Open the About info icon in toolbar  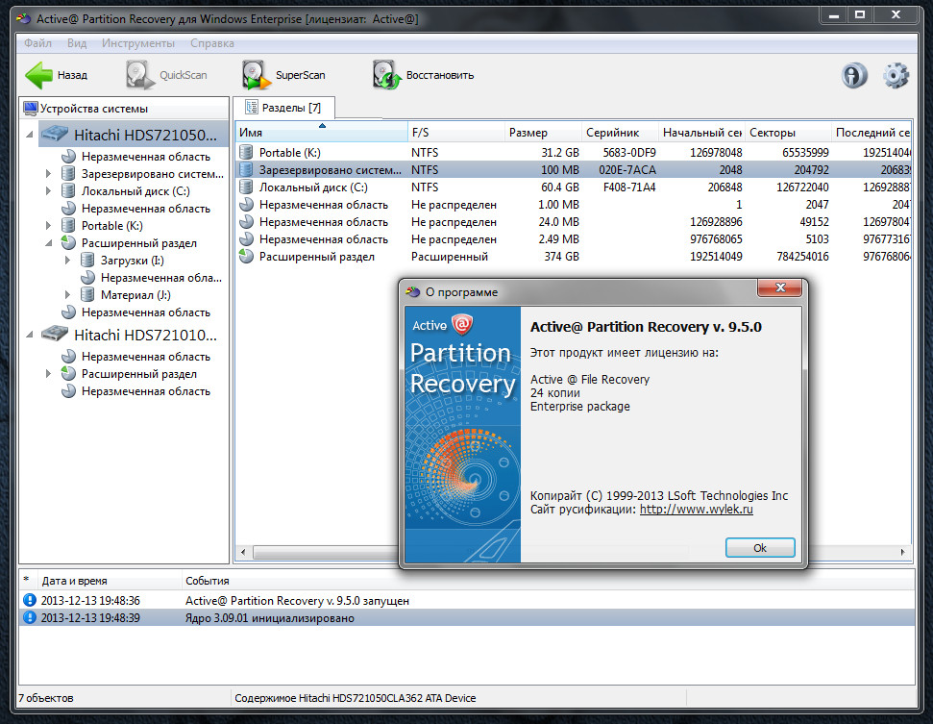(x=854, y=76)
